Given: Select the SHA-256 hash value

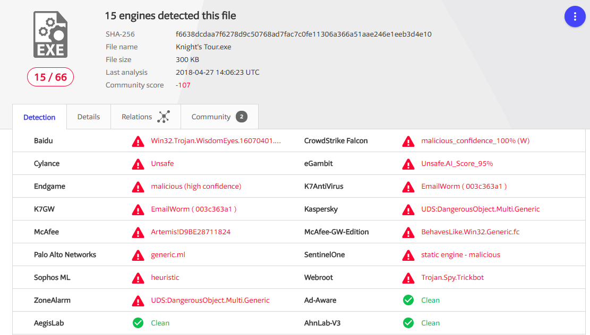Looking at the screenshot, I should [304, 34].
